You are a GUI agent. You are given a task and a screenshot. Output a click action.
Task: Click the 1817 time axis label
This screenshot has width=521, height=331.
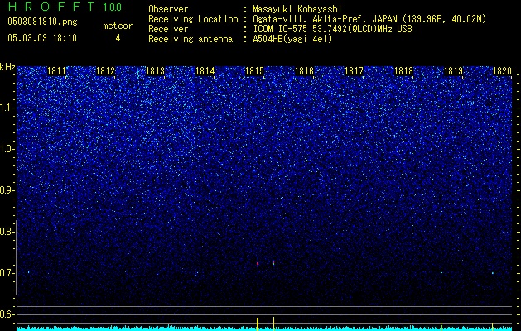tap(354, 71)
